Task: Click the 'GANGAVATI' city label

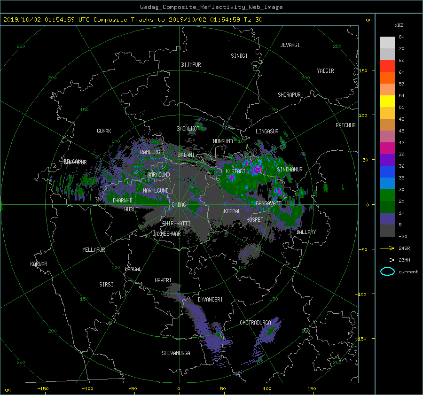Action: 268,203
